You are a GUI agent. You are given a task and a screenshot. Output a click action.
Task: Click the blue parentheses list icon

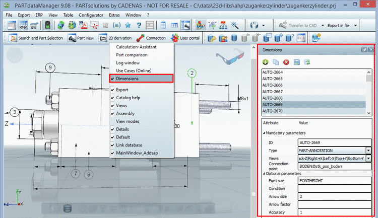(x=117, y=25)
